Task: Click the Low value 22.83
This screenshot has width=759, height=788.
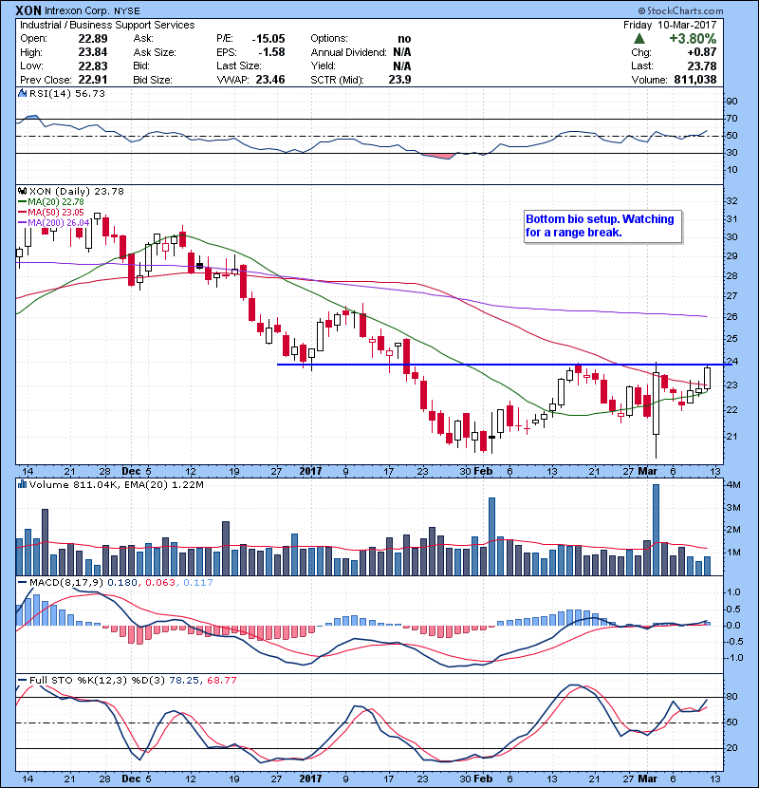Action: tap(92, 66)
